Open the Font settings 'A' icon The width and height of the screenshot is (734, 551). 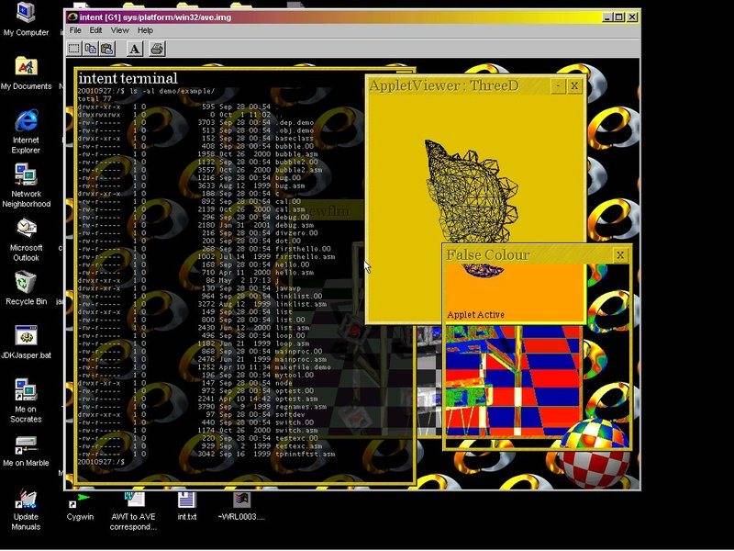[x=134, y=49]
